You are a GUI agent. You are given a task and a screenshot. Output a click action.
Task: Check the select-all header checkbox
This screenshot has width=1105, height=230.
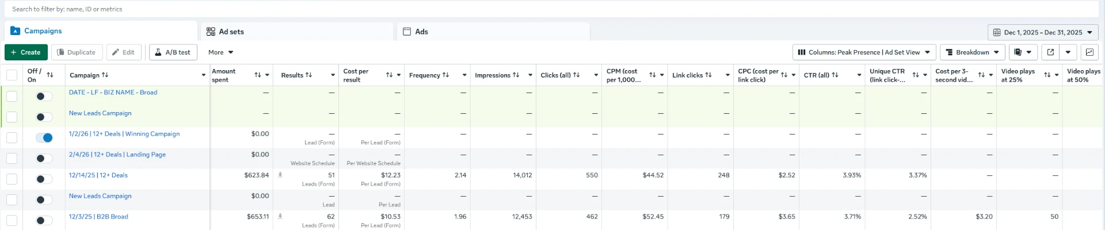point(12,75)
